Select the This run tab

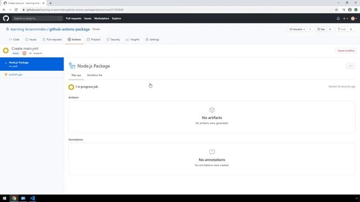coord(76,75)
